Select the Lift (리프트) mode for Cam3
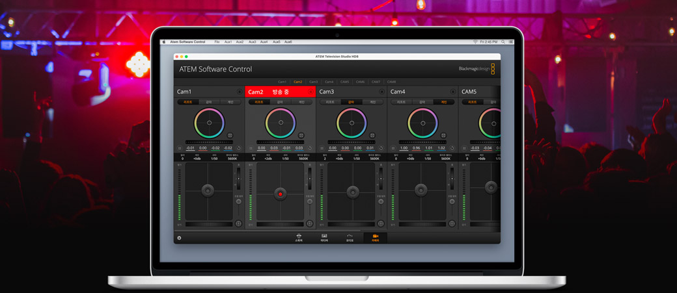The image size is (677, 293). [x=330, y=102]
